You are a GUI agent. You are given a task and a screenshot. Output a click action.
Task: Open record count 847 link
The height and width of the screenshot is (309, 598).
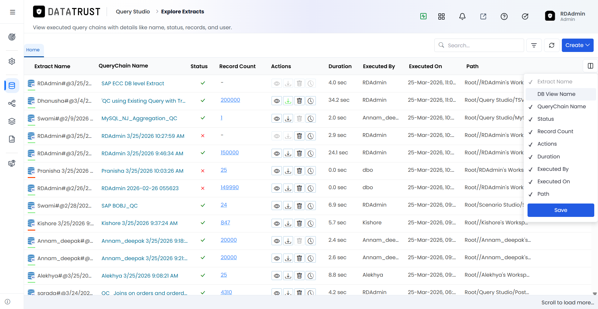[x=225, y=222]
